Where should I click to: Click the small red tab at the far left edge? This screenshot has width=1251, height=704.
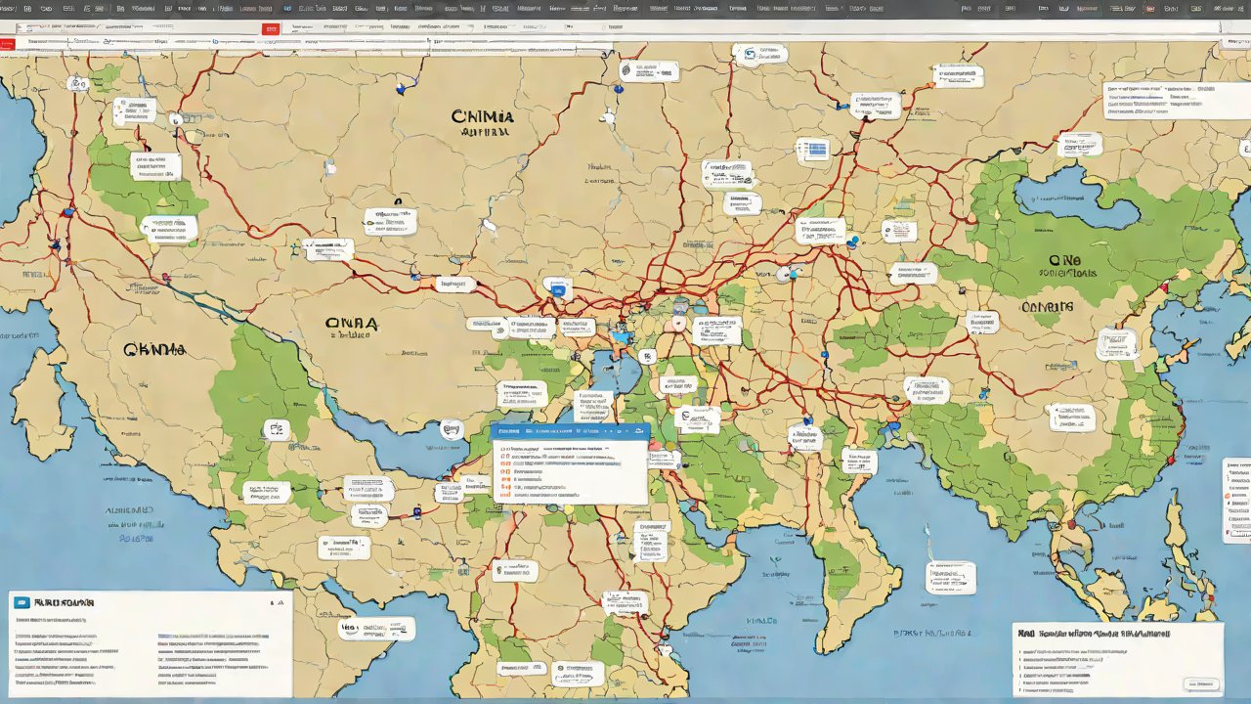coord(7,45)
